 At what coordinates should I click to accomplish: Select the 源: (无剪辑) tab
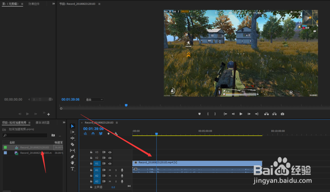(x=11, y=4)
